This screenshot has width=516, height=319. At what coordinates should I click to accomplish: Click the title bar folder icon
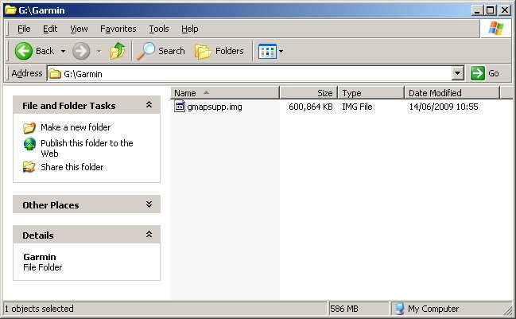coord(10,10)
